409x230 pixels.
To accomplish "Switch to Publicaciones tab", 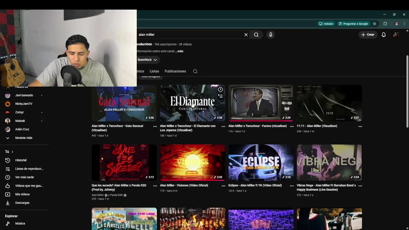I will tap(175, 71).
